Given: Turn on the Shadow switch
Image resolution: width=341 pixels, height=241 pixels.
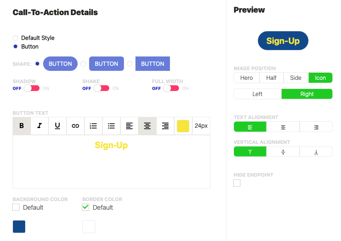Looking at the screenshot, I should [32, 88].
